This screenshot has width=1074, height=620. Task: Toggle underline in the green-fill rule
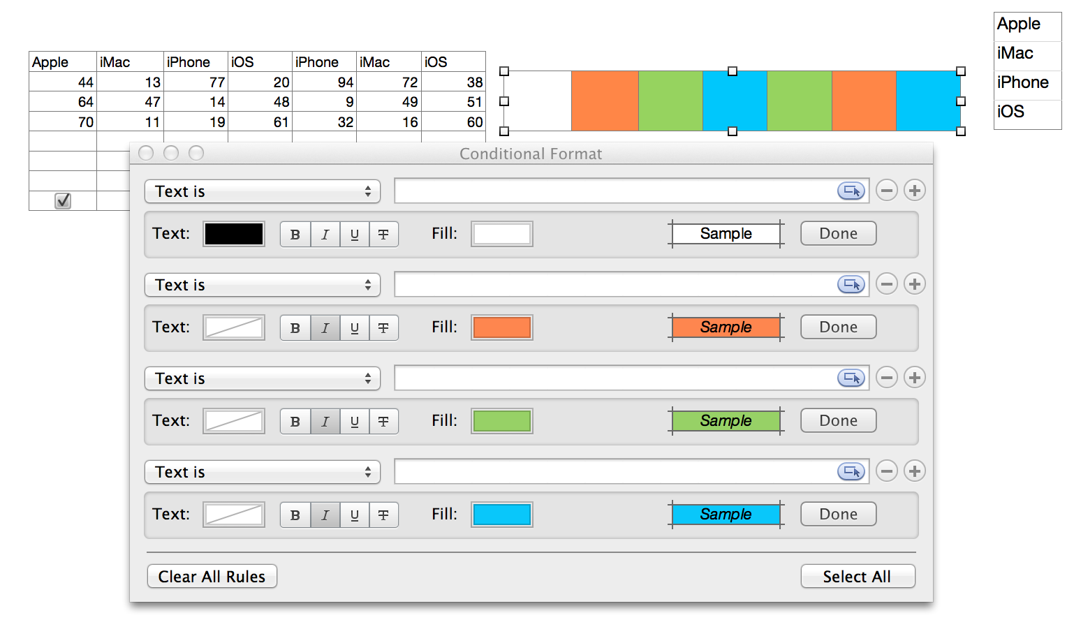pos(354,422)
